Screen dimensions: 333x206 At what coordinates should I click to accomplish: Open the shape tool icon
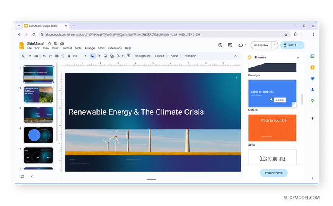pos(112,56)
